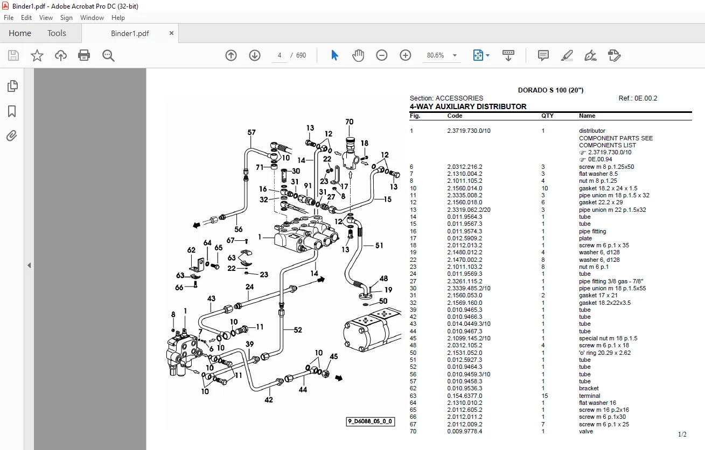Click the stamp/send tool icon
The height and width of the screenshot is (450, 705).
(x=614, y=55)
